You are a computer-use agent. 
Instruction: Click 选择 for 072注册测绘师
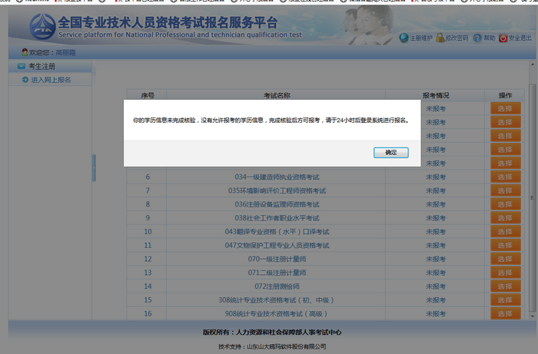point(505,286)
